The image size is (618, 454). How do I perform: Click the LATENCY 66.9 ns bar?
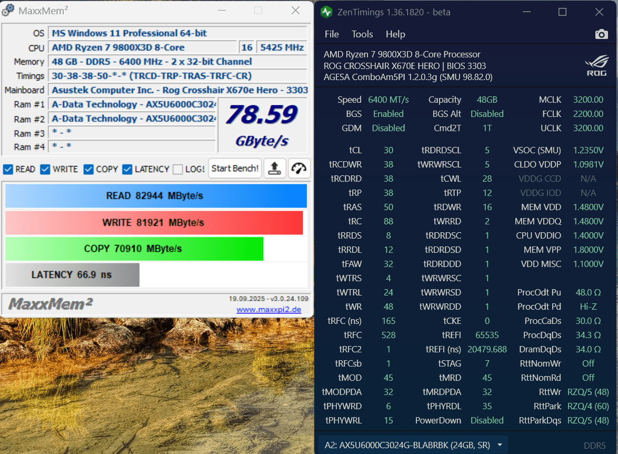(x=72, y=274)
